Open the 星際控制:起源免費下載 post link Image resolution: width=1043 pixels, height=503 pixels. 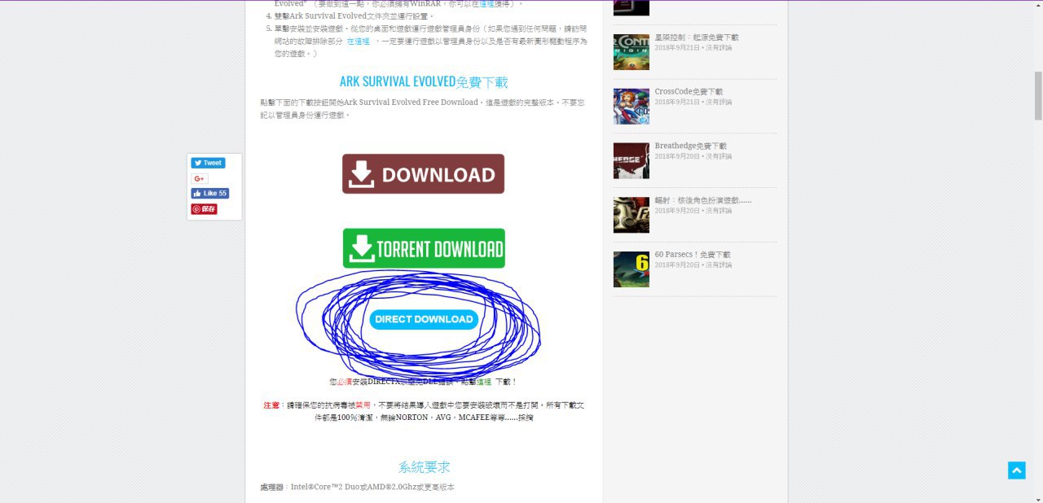coord(697,37)
